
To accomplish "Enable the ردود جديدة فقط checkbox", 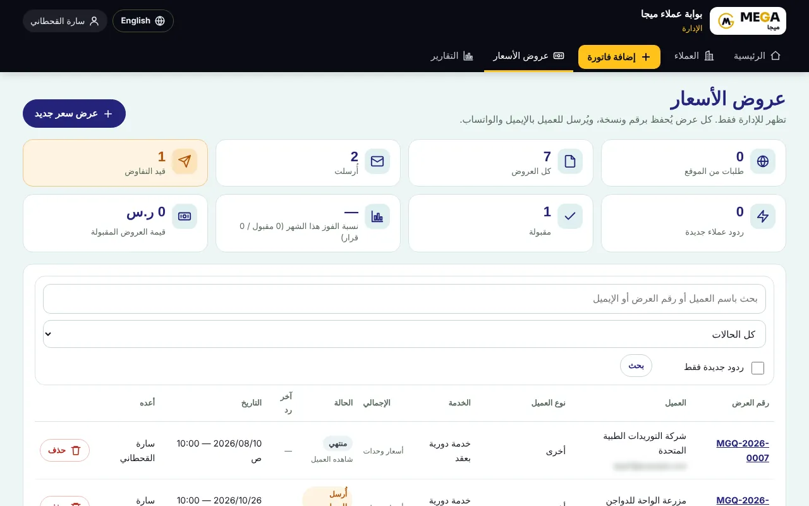I will [x=758, y=368].
